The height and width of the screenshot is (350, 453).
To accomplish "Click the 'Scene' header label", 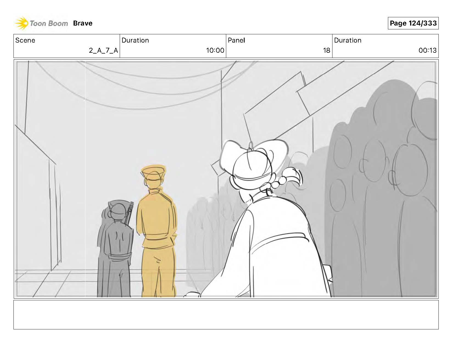I will 25,40.
